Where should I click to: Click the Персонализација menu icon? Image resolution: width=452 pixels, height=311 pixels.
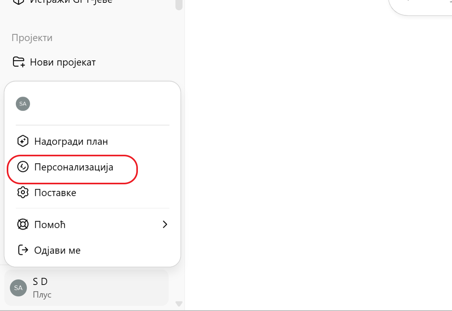23,167
